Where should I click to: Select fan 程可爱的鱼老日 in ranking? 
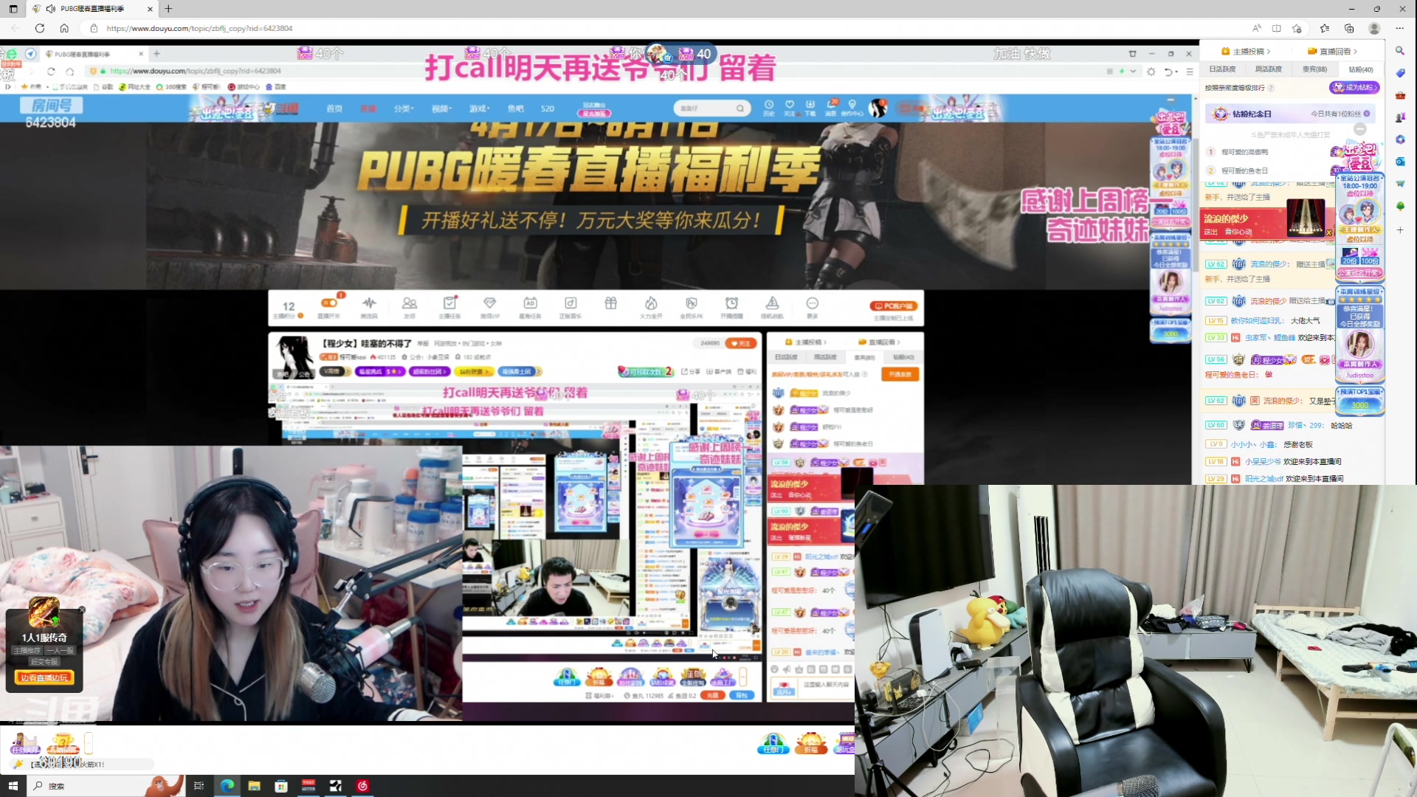click(x=1244, y=170)
